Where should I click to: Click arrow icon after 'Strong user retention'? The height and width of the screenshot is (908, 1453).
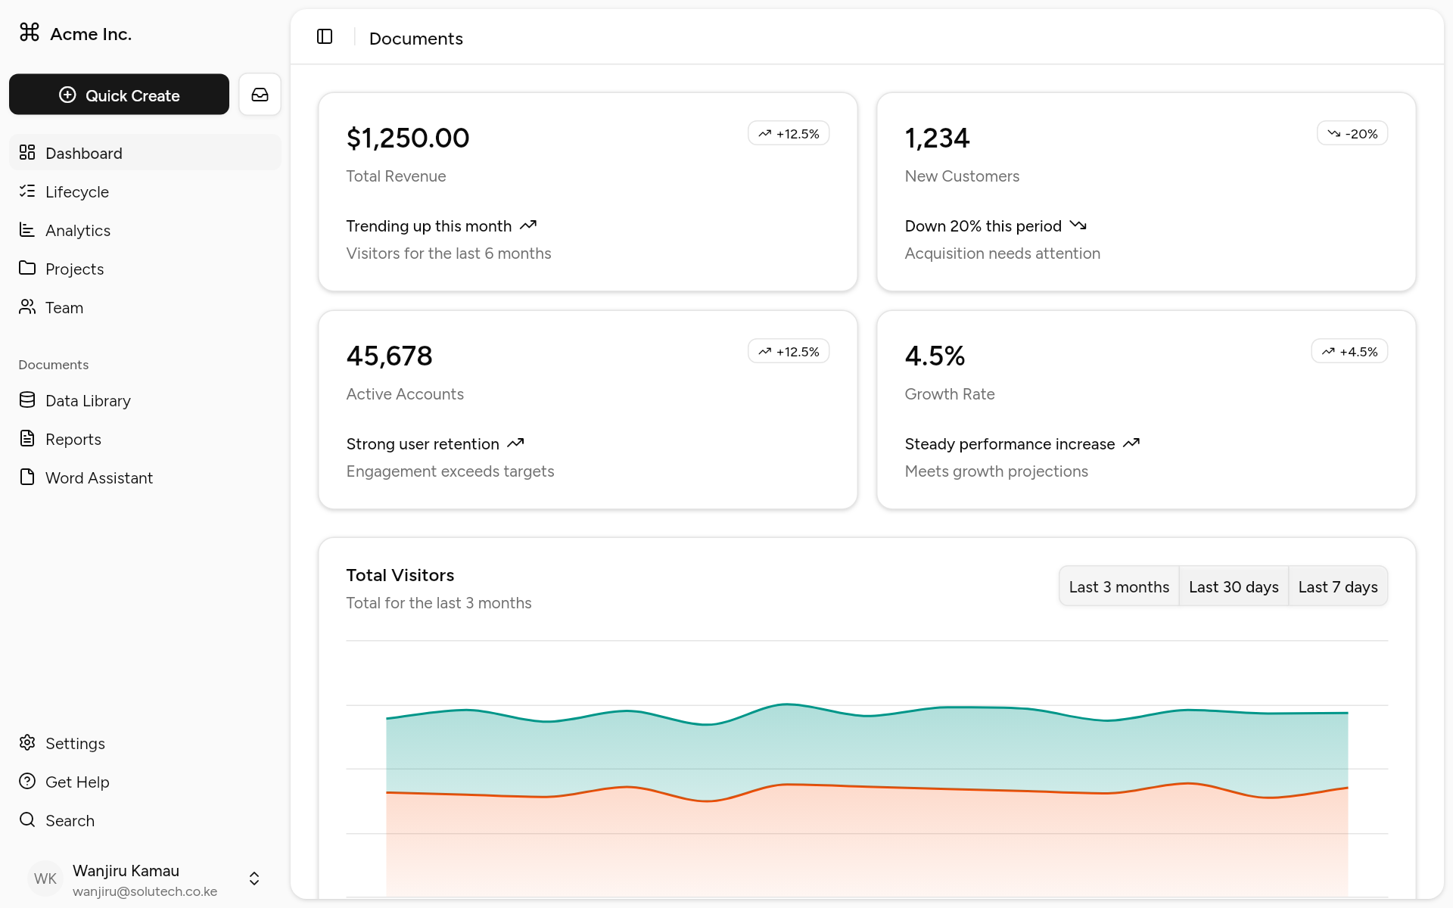coord(515,443)
